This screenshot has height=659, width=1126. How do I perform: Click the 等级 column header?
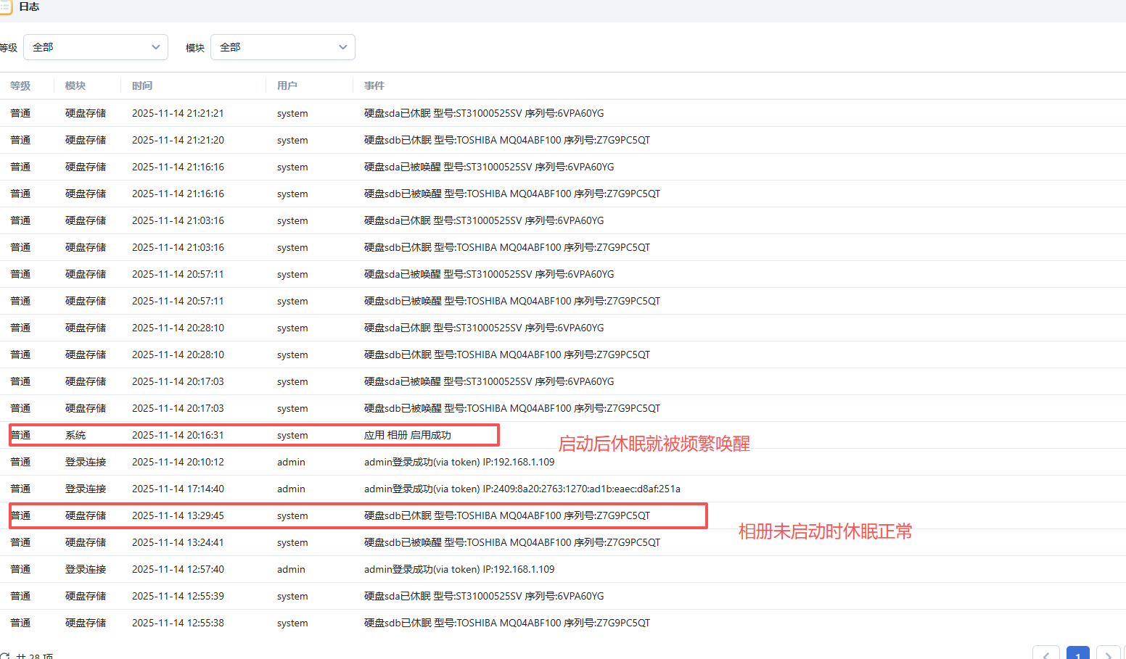click(x=20, y=86)
